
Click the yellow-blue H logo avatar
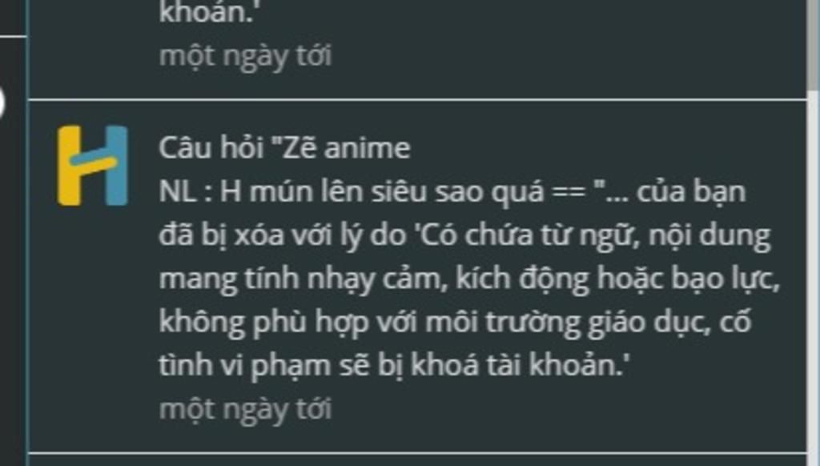(92, 165)
